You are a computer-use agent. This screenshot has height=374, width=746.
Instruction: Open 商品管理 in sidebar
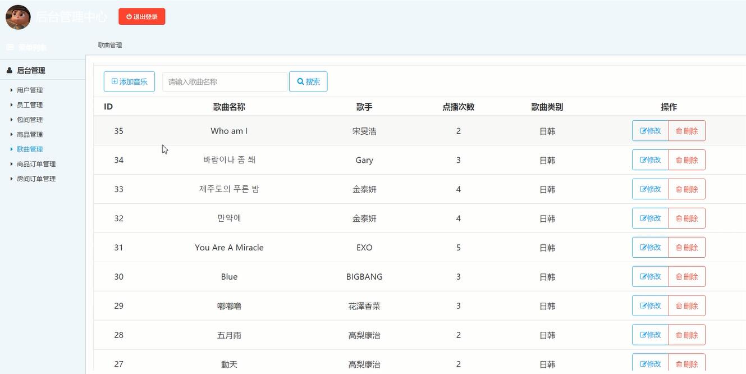coord(30,134)
